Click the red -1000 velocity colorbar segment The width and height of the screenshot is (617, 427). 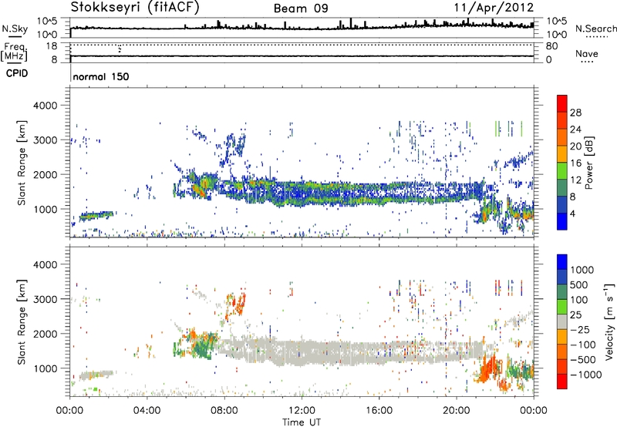(x=562, y=382)
